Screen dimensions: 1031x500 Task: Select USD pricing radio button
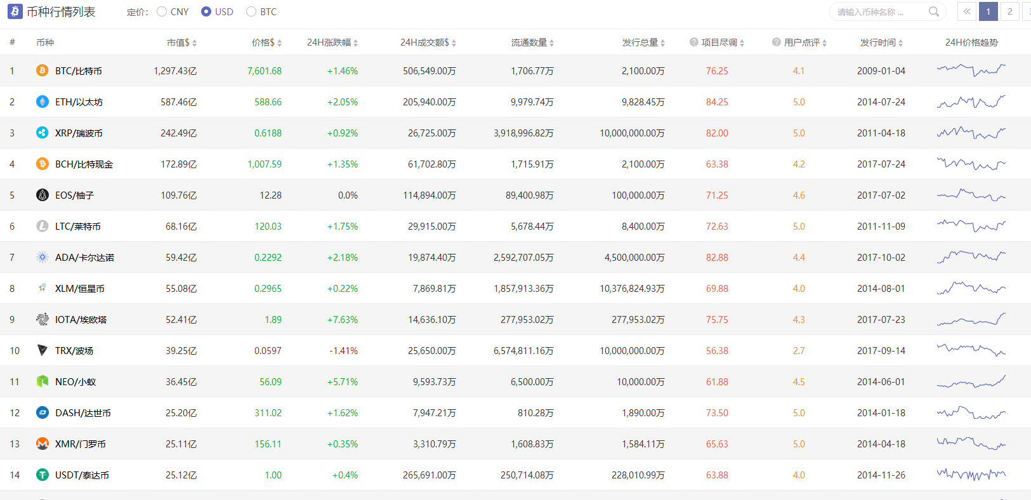click(x=206, y=11)
